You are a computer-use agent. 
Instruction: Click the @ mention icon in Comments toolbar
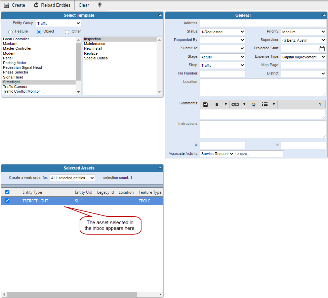[x=253, y=104]
